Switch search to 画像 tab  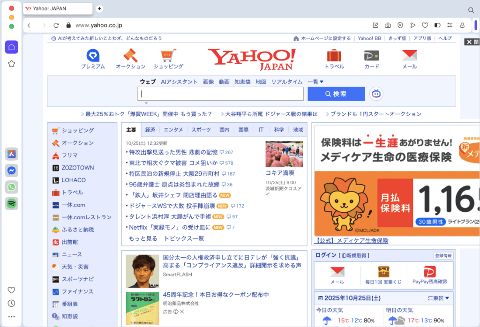(x=209, y=82)
